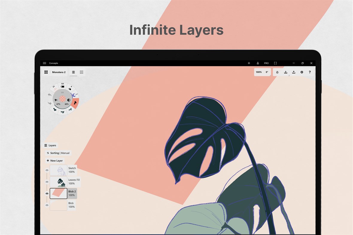353x235 pixels.
Task: Collapse the Layers panel header
Action: (50, 145)
